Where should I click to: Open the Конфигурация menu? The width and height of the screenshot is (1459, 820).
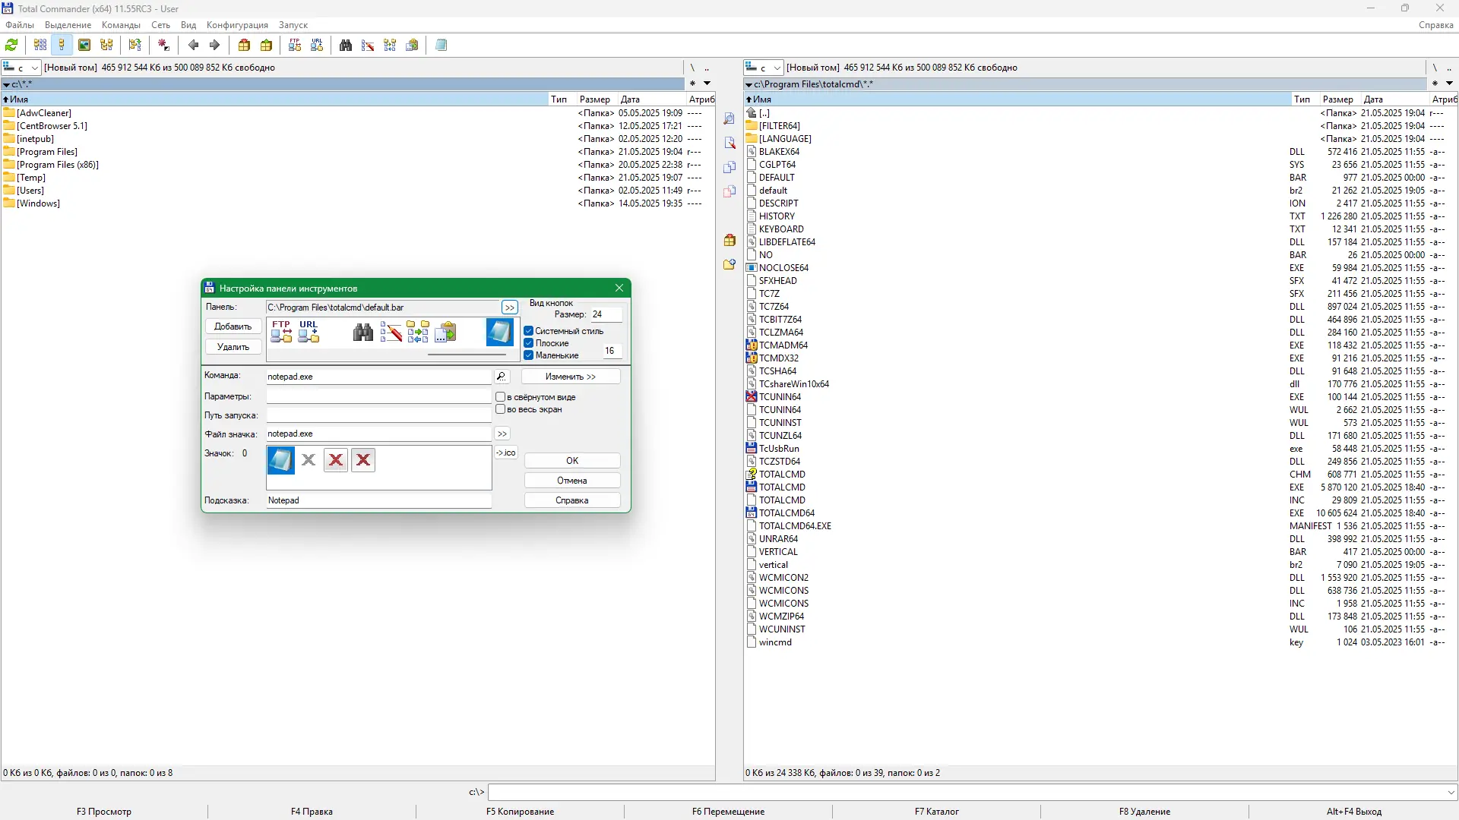237,25
